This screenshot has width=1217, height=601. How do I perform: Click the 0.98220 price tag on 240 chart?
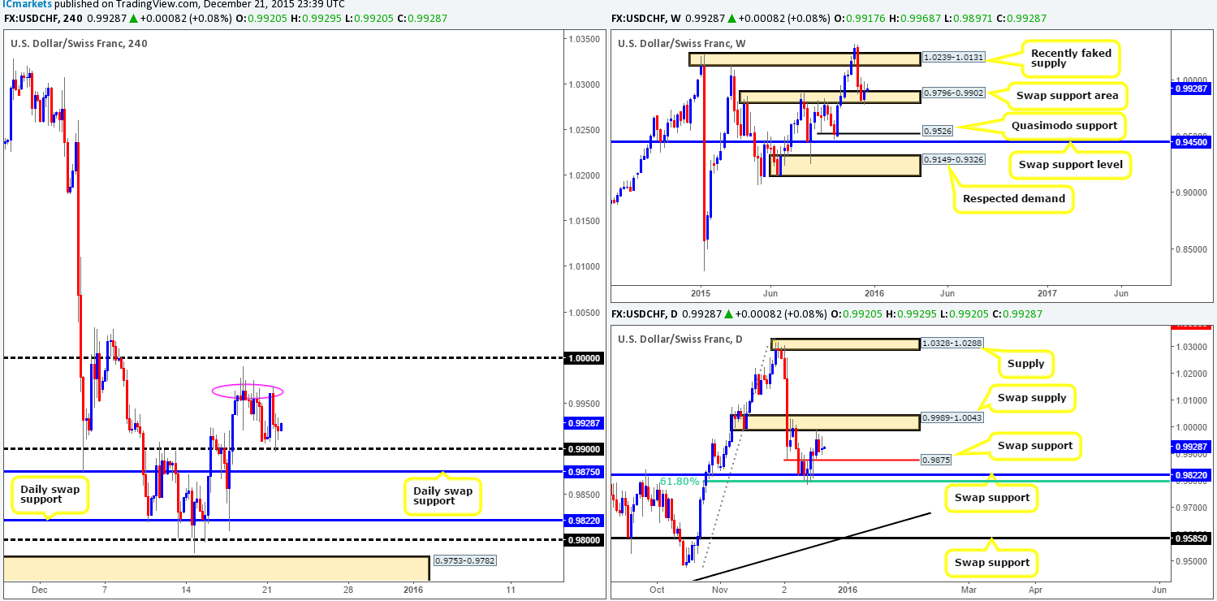pos(584,520)
